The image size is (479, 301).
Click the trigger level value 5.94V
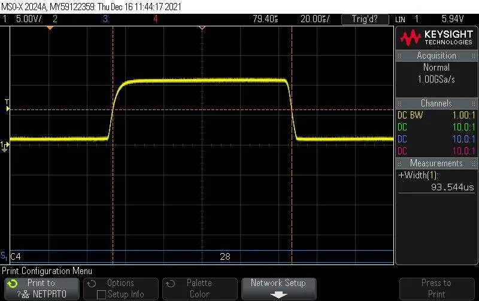pos(453,19)
